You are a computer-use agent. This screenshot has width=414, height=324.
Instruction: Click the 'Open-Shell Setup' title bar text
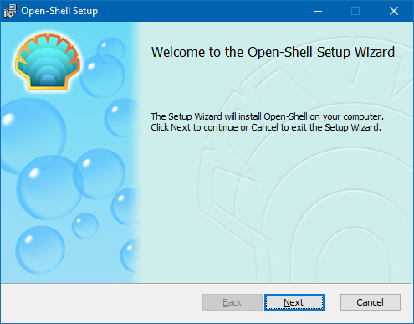59,11
